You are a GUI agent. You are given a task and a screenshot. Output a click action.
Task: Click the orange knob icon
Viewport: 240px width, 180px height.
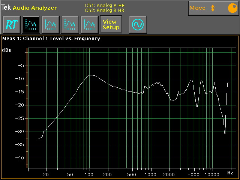pos(231,8)
